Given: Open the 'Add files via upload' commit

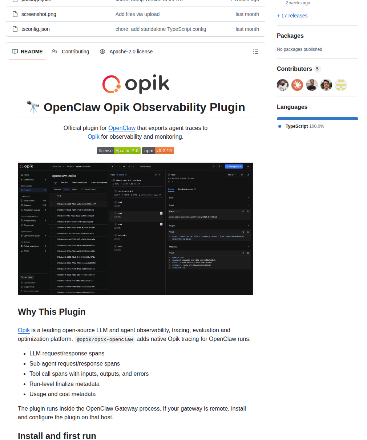Looking at the screenshot, I should click(x=137, y=14).
